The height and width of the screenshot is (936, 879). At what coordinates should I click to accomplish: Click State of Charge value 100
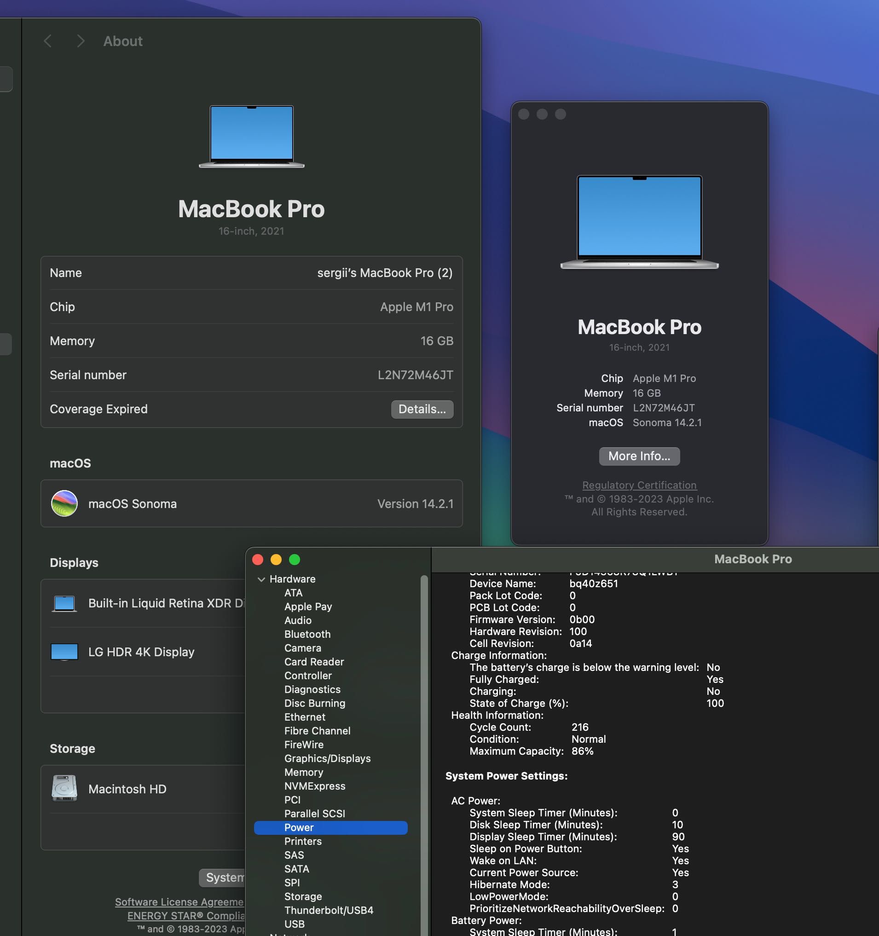(x=715, y=703)
